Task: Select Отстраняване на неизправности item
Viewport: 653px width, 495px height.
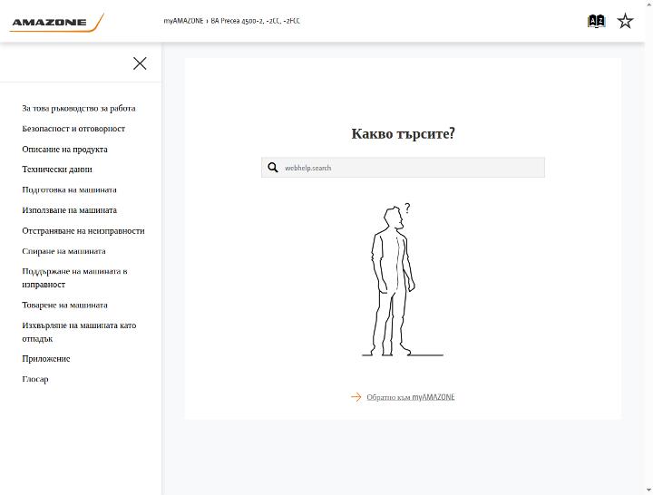Action: tap(83, 230)
